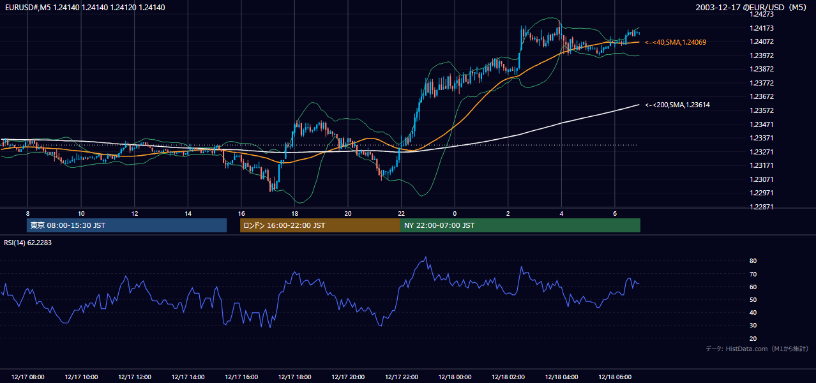Click RSI axis level 80

click(x=753, y=261)
